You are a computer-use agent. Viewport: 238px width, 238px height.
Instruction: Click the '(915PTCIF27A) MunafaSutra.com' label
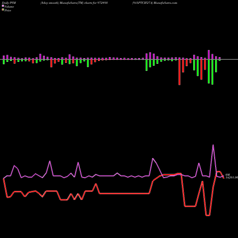155,3
